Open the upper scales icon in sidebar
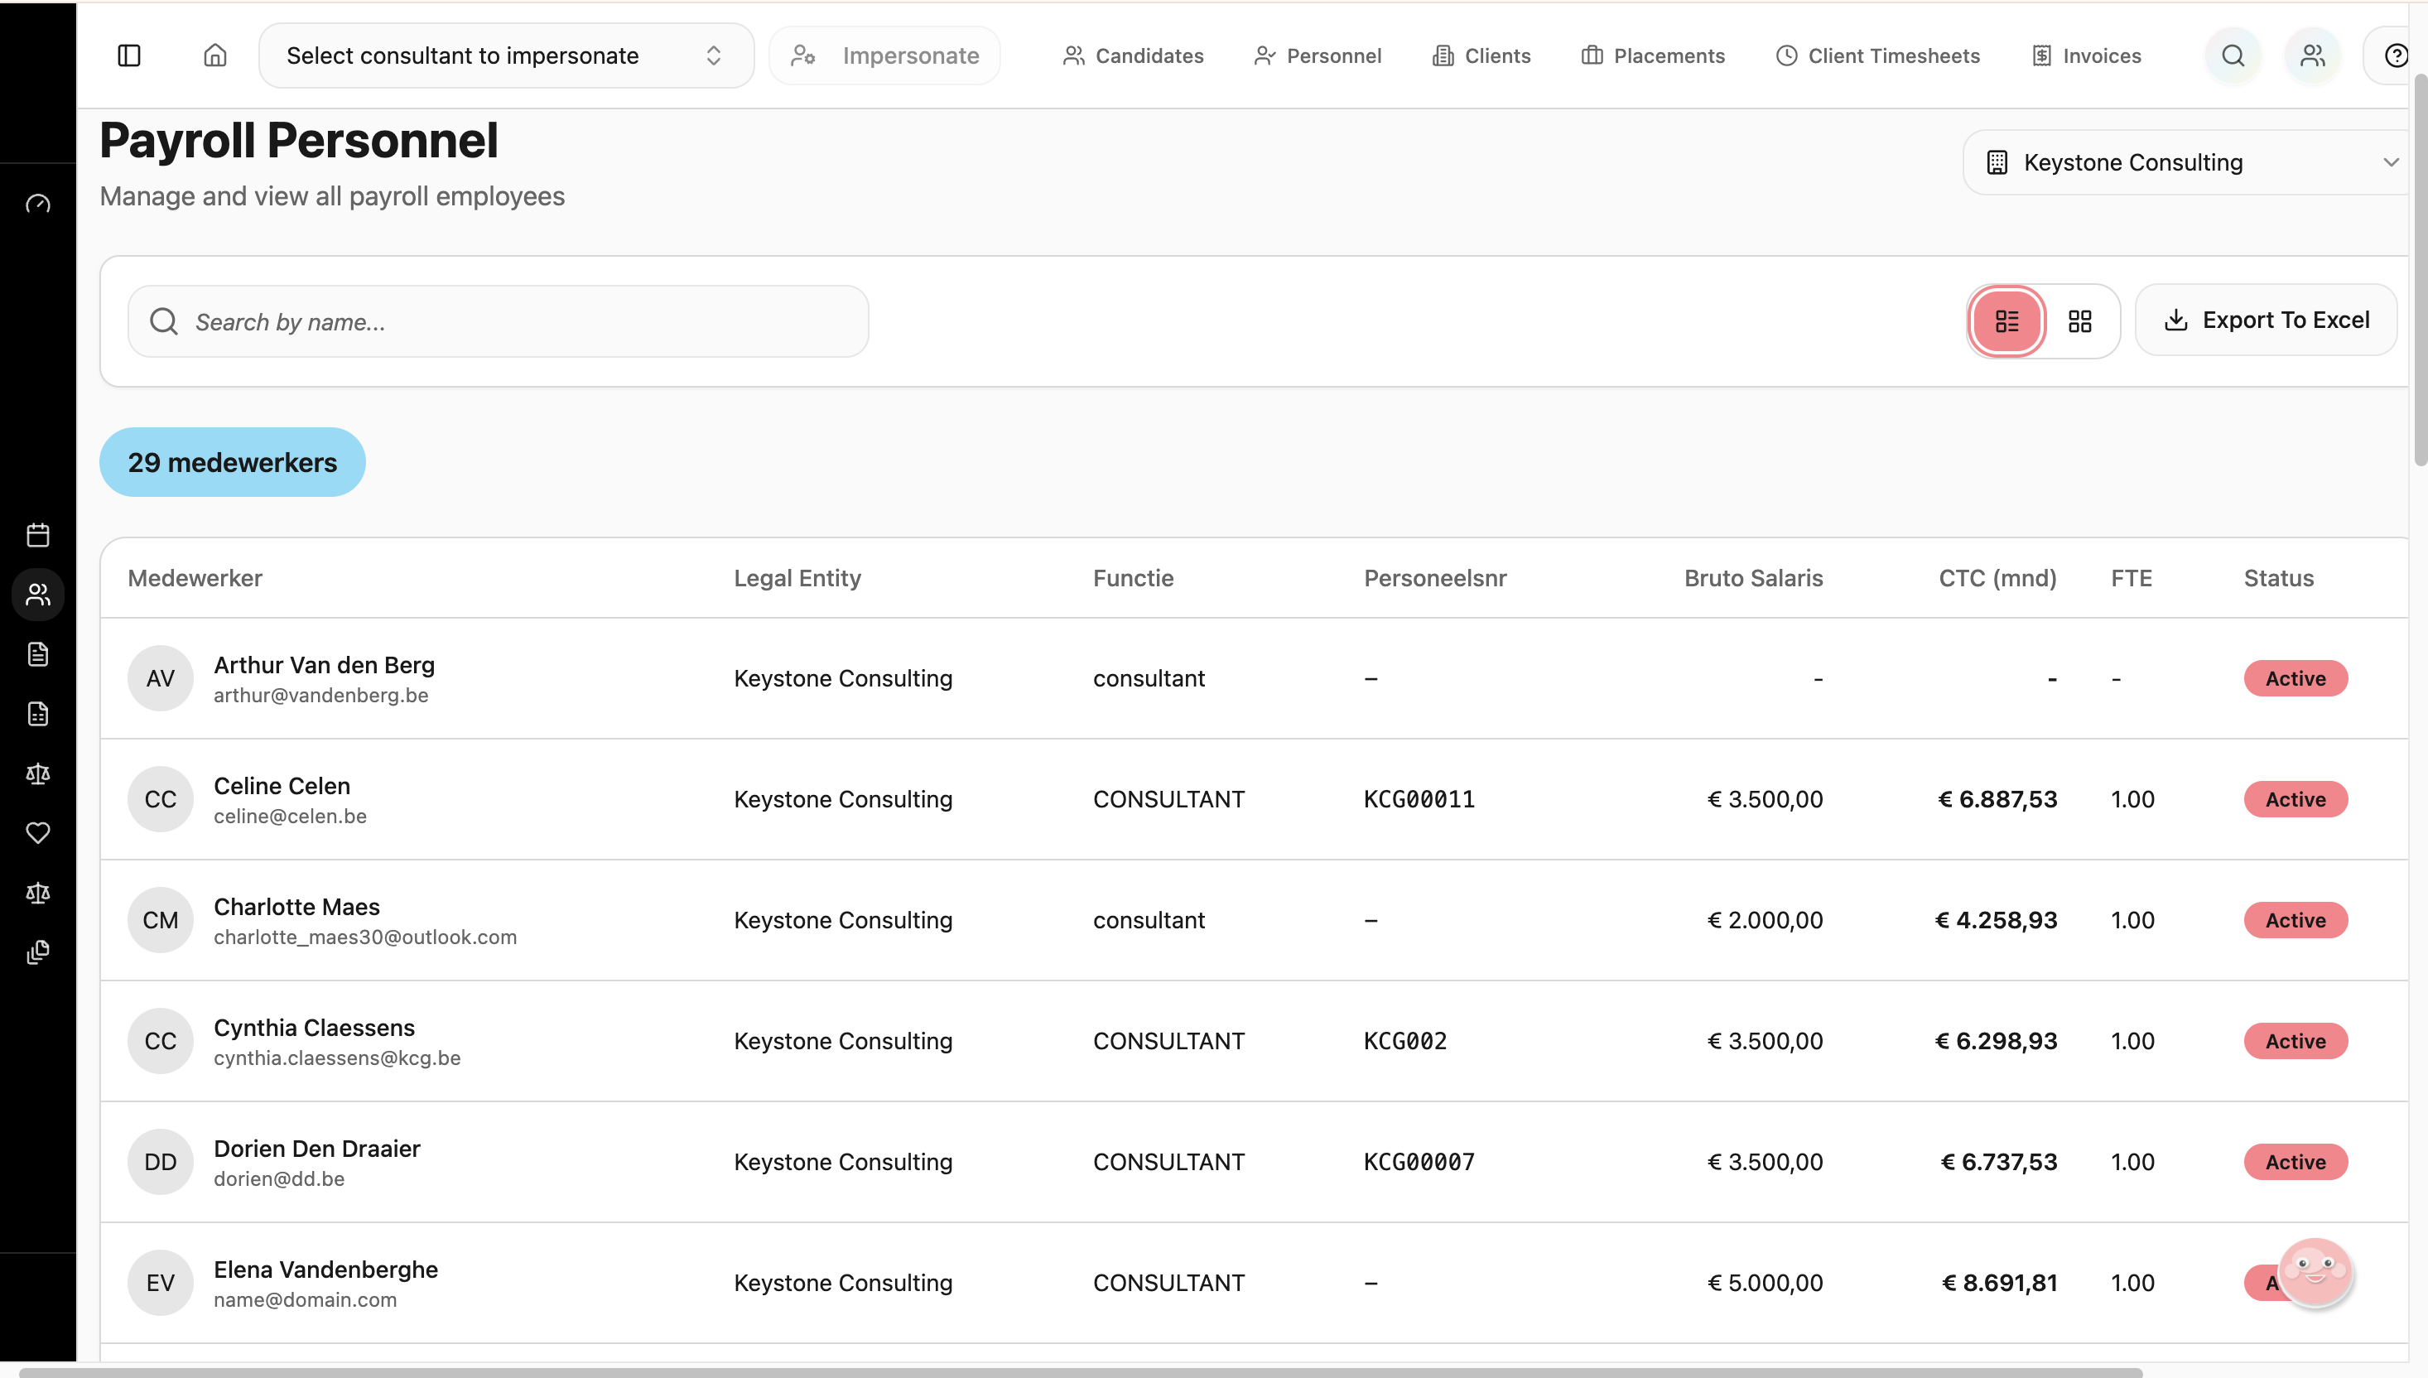 click(38, 773)
